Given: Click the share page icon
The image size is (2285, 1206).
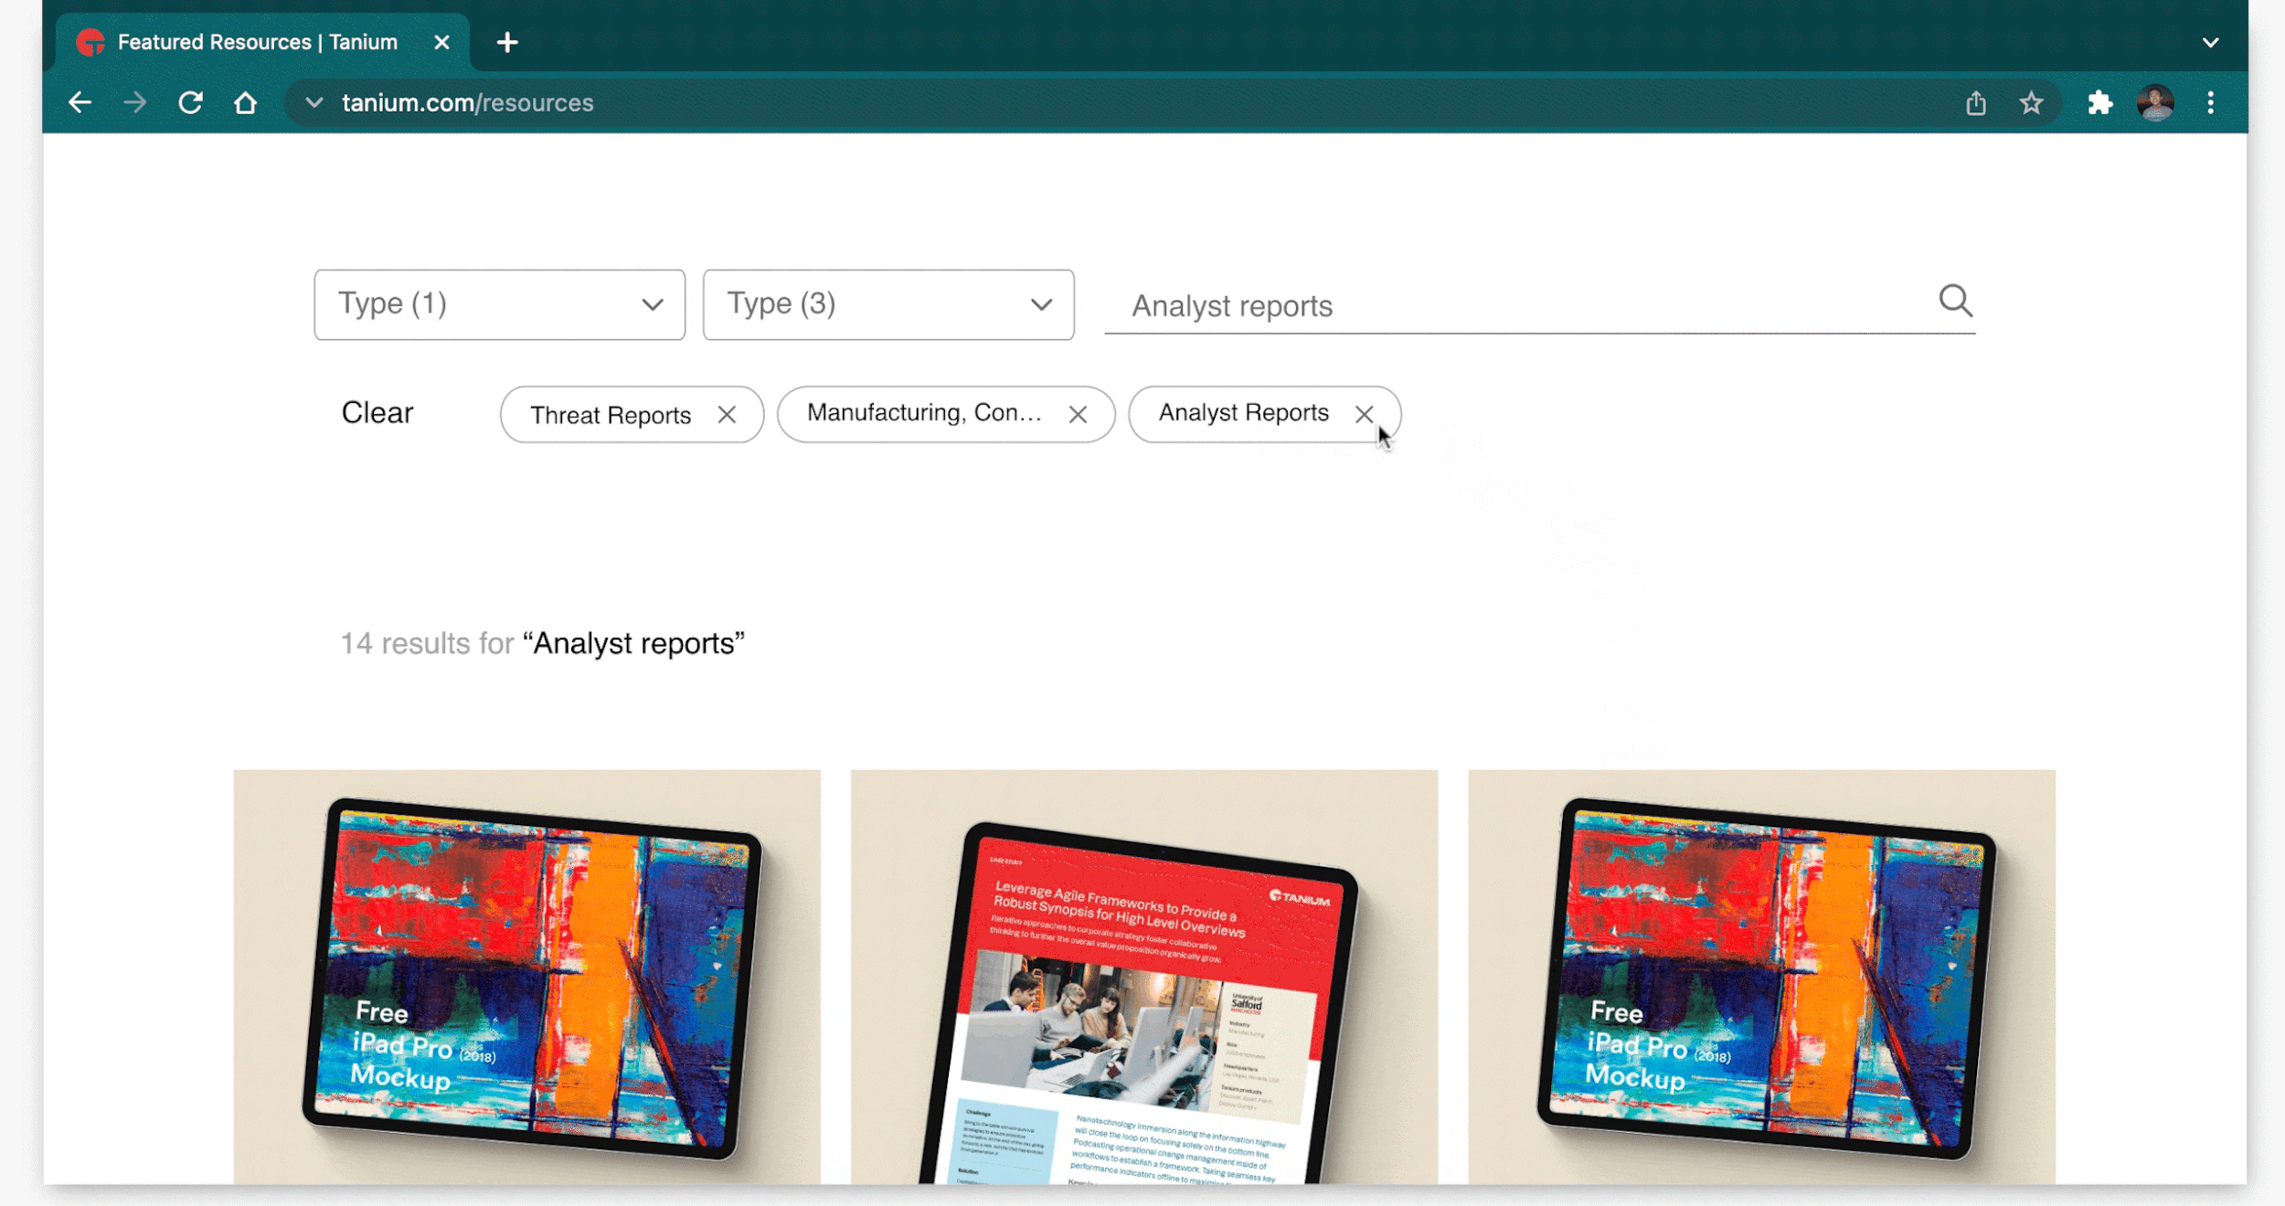Looking at the screenshot, I should tap(1976, 103).
